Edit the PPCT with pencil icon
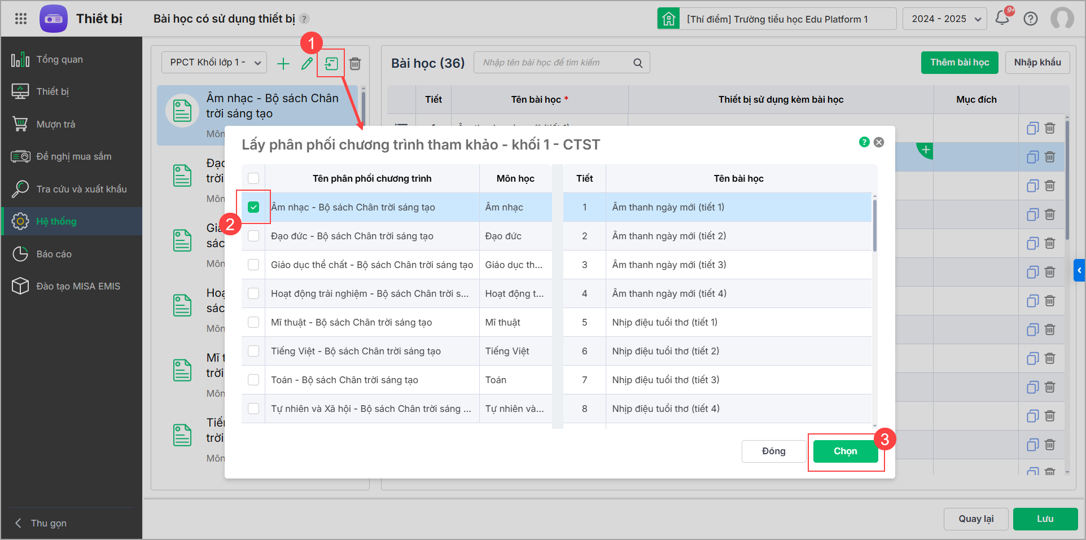Viewport: 1086px width, 540px height. pos(307,64)
